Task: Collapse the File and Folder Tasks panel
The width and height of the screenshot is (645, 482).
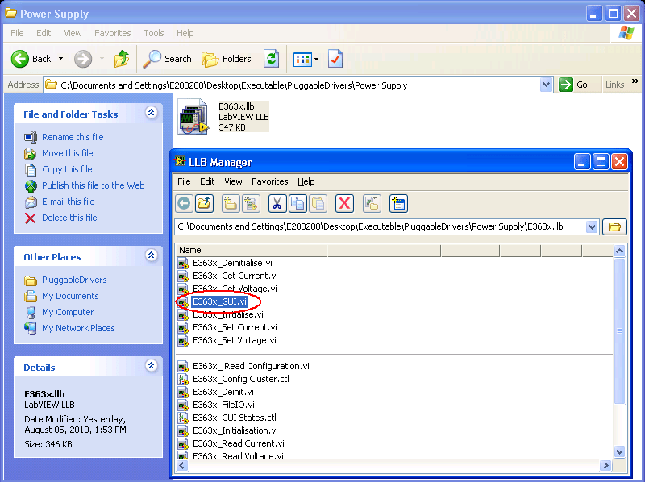Action: click(x=152, y=113)
